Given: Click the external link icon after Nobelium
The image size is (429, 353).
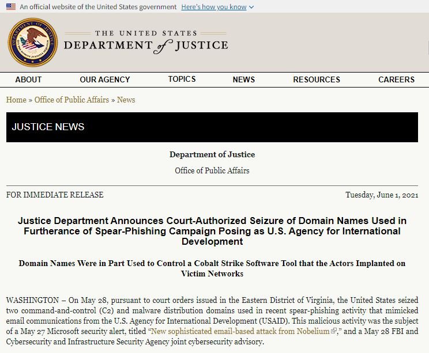Looking at the screenshot, I should pos(333,331).
